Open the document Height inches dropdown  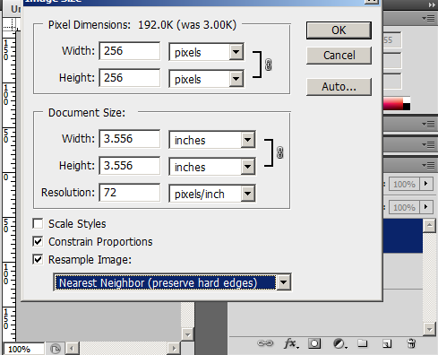pos(248,167)
